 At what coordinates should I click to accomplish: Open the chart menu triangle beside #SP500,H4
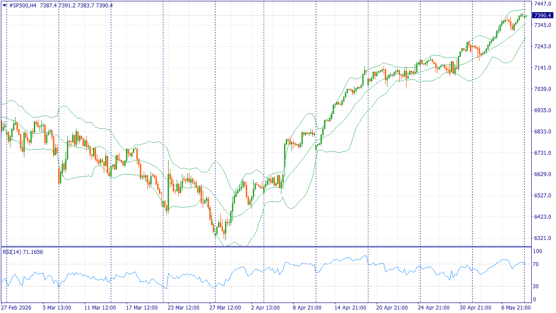4,6
